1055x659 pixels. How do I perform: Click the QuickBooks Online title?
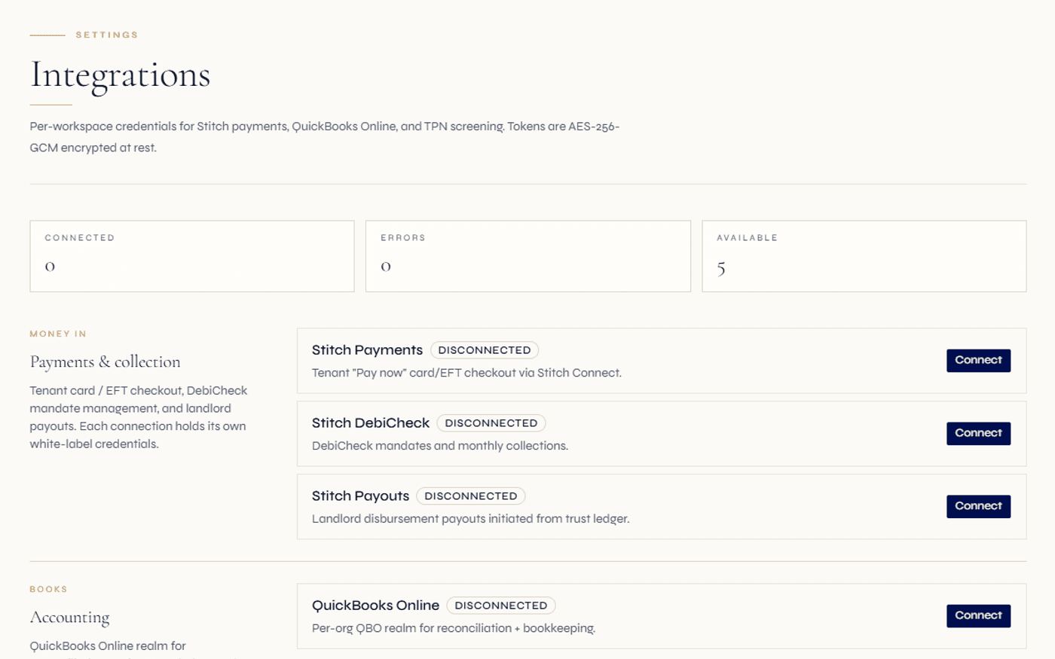coord(375,606)
